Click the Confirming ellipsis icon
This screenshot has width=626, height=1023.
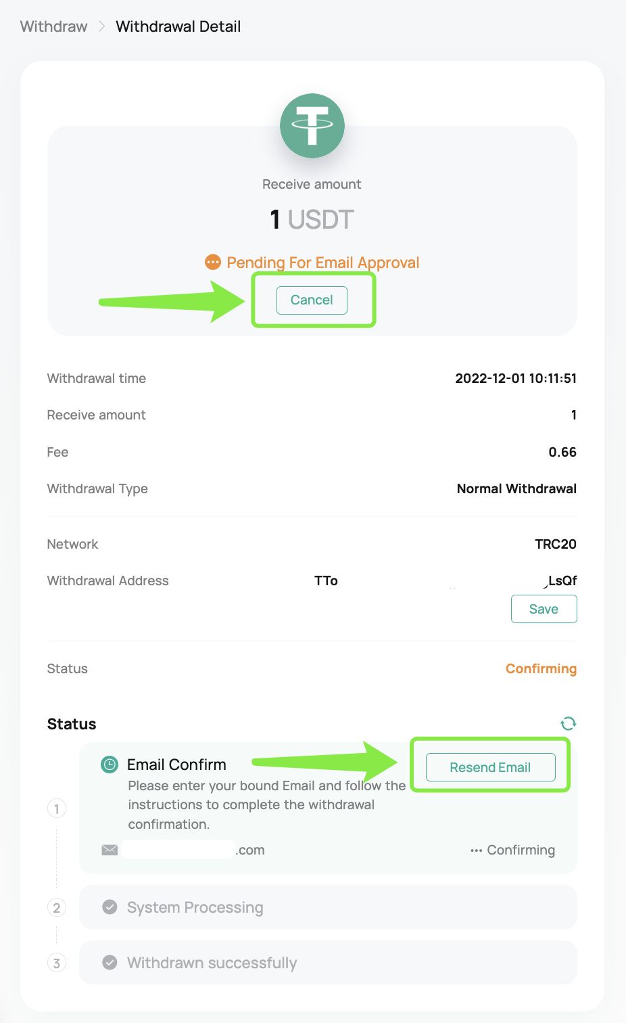coord(477,850)
